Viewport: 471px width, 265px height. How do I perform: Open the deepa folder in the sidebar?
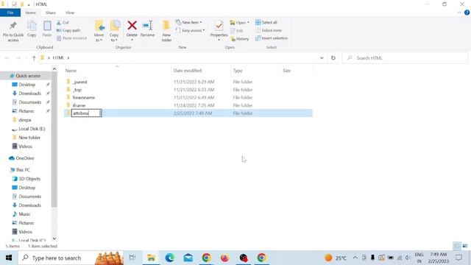[x=24, y=120]
